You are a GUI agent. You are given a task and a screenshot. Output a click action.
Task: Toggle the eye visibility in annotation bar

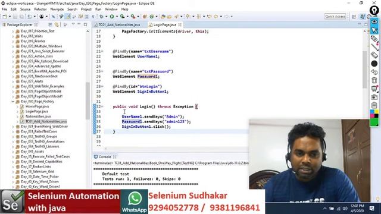374,21
